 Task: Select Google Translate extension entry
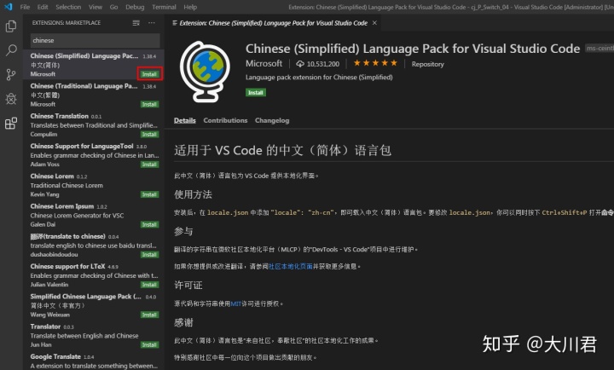94,361
